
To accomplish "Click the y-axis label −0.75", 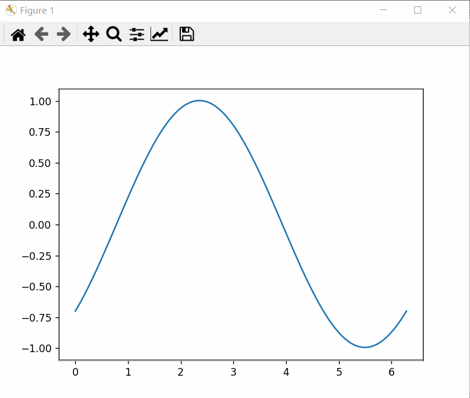I will tap(36, 318).
